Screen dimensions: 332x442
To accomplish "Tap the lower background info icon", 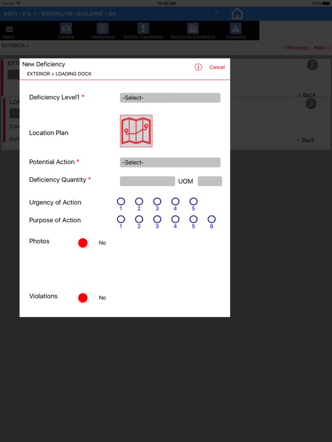I will (311, 104).
